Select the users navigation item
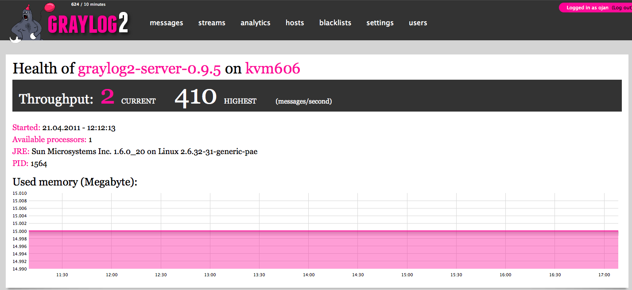The width and height of the screenshot is (632, 290). [x=418, y=23]
